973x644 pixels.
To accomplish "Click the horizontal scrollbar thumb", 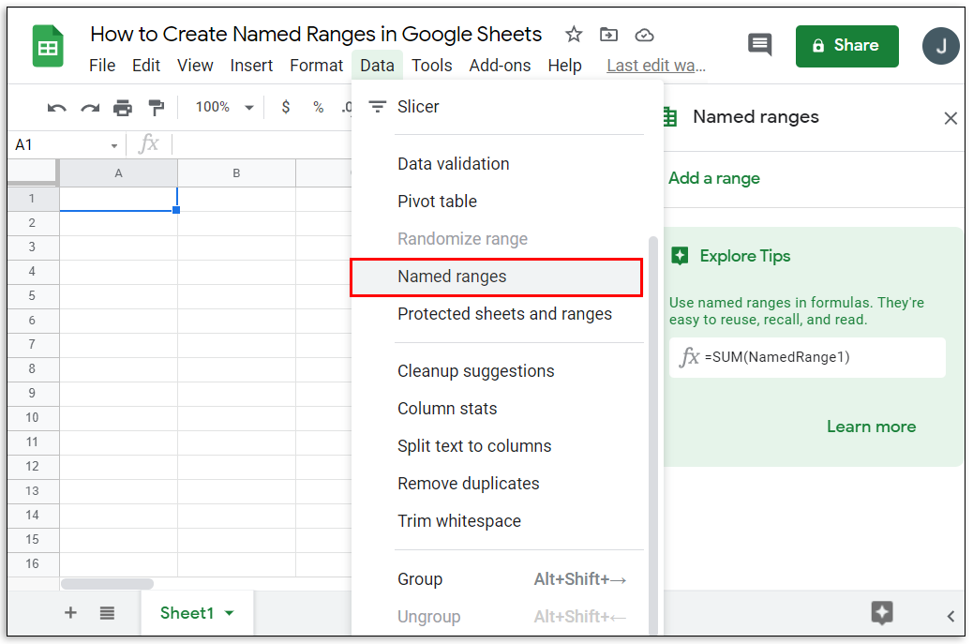I will (x=107, y=584).
